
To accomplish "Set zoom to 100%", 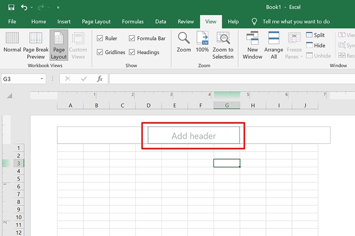I will [x=202, y=43].
